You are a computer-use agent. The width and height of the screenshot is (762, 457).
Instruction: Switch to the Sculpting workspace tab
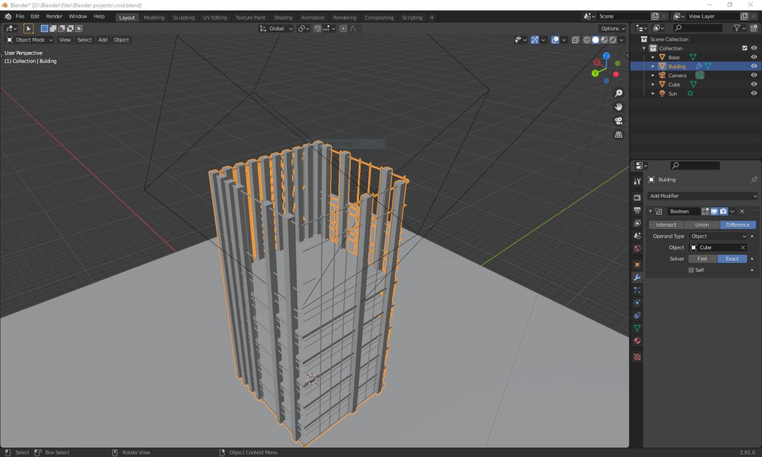click(184, 18)
